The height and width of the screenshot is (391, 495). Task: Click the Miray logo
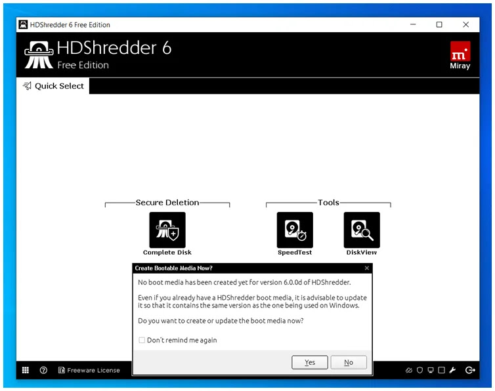pyautogui.click(x=460, y=56)
